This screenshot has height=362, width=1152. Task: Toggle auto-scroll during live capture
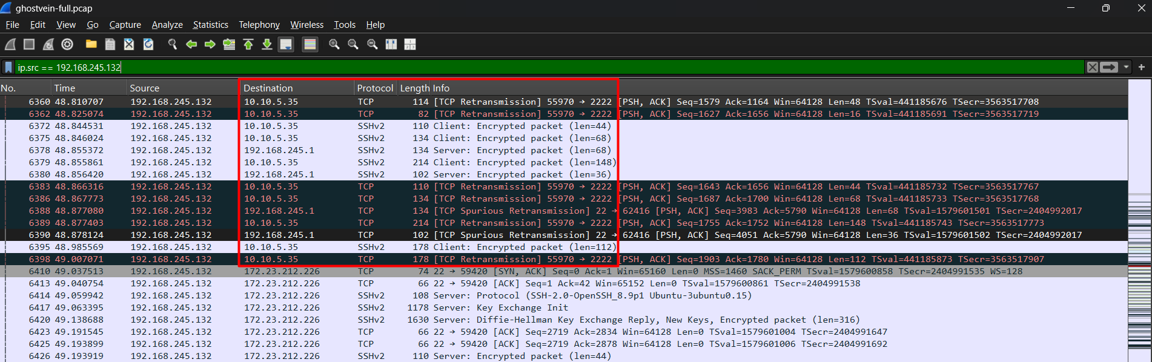coord(286,44)
